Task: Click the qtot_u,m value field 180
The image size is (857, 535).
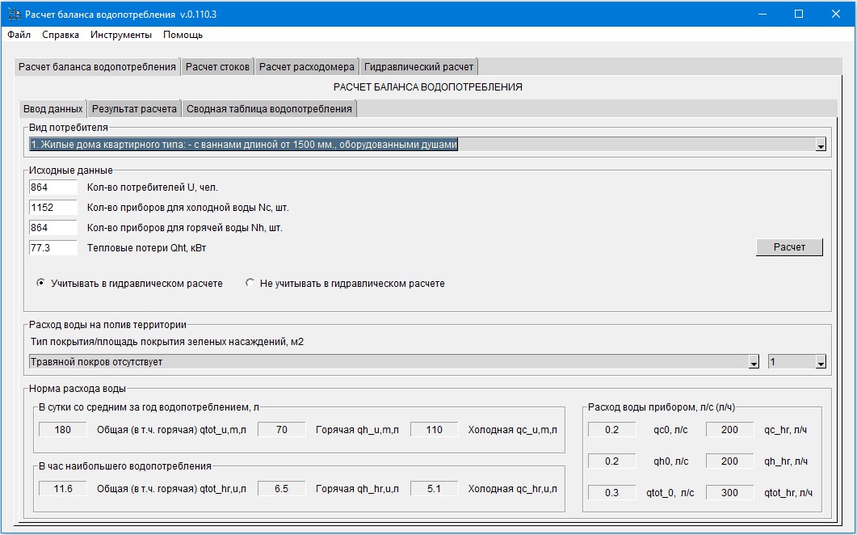Action: [63, 429]
